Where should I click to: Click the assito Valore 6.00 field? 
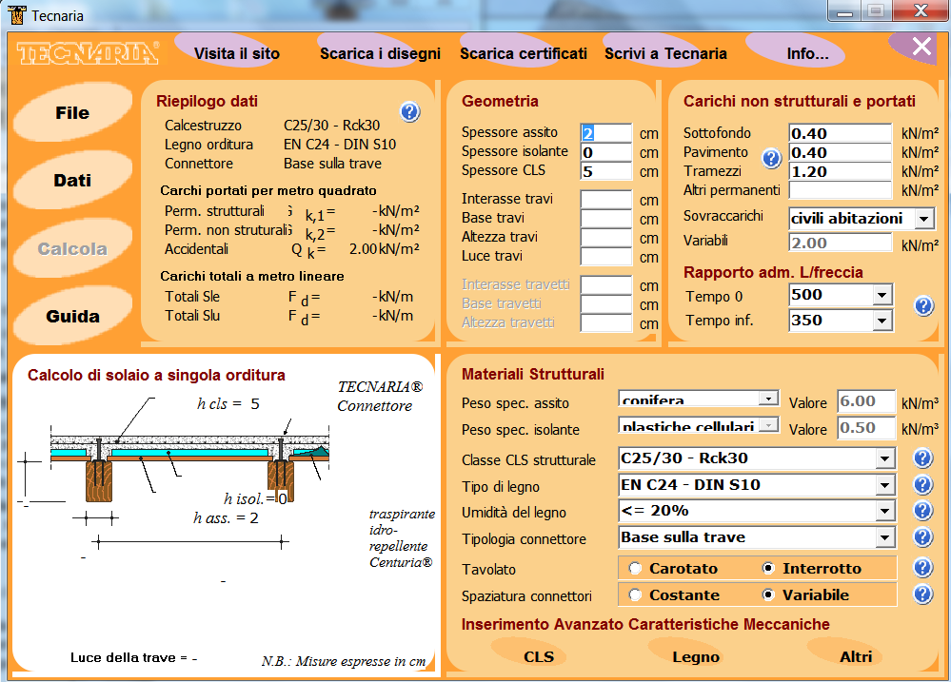click(x=866, y=401)
